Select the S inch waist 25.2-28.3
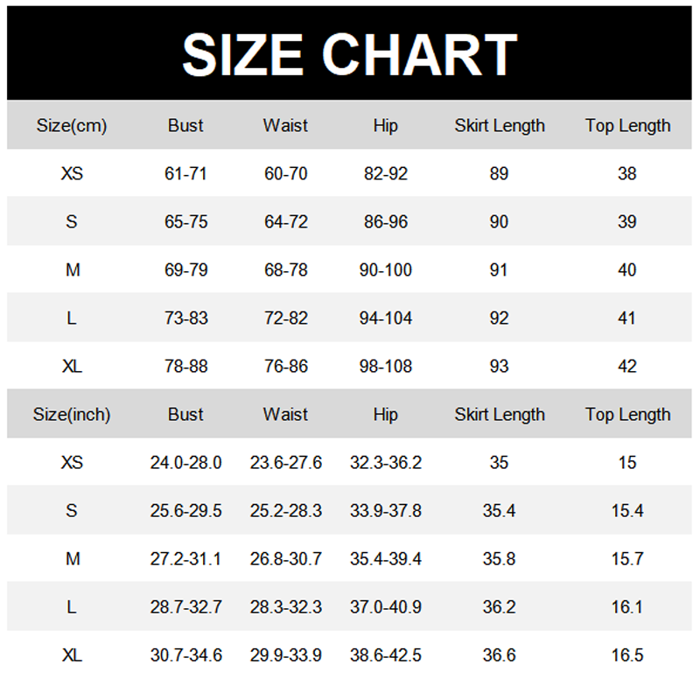The image size is (700, 700). [x=286, y=511]
